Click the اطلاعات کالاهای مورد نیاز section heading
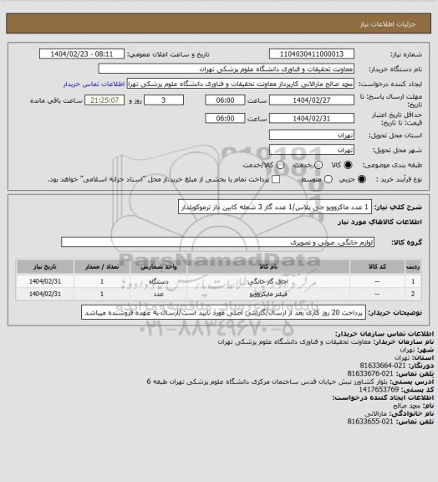438x482 pixels. (x=380, y=222)
